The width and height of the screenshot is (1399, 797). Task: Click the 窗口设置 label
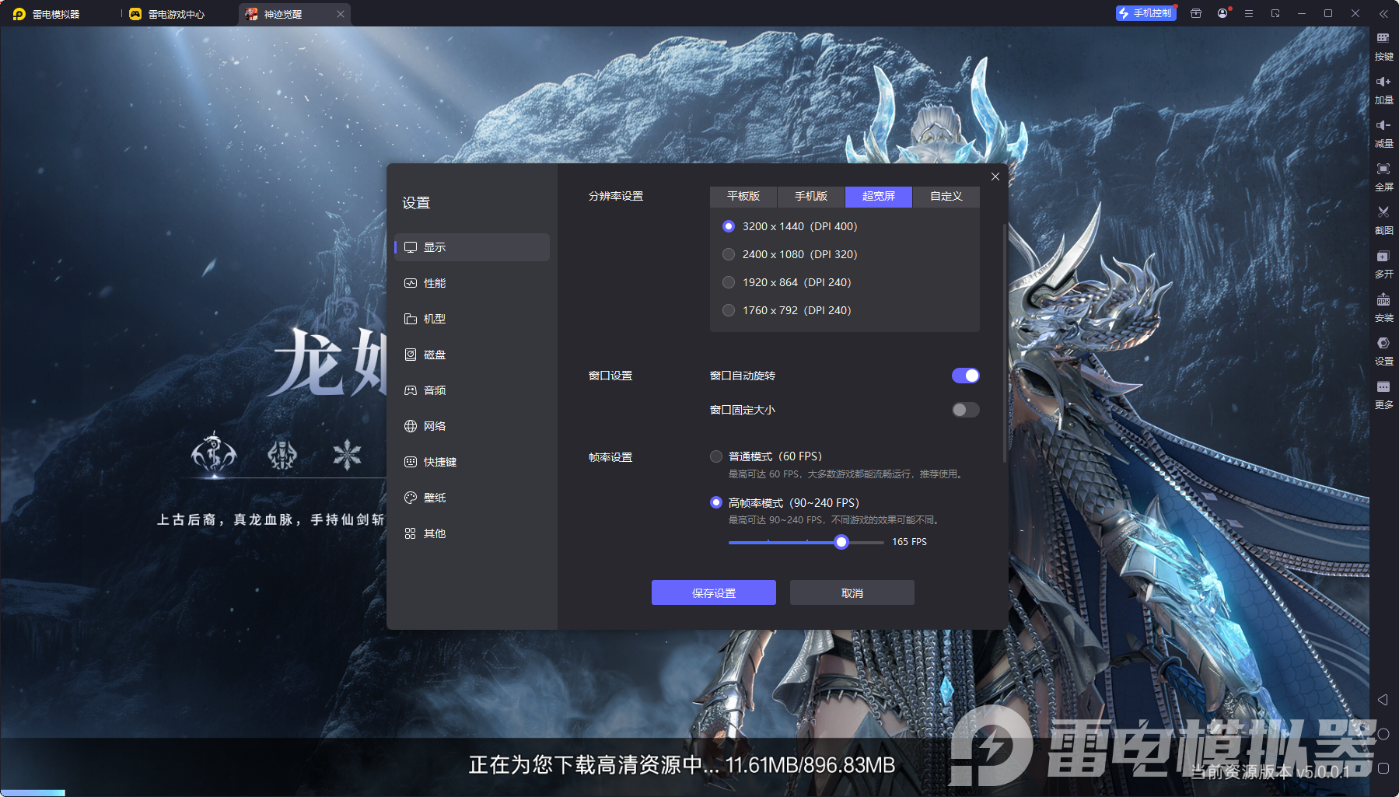(610, 376)
